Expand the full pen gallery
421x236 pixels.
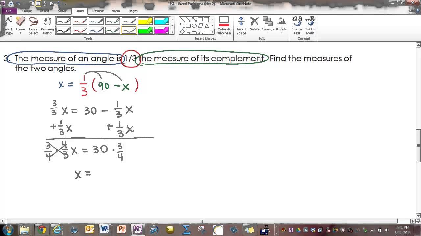[x=172, y=32]
